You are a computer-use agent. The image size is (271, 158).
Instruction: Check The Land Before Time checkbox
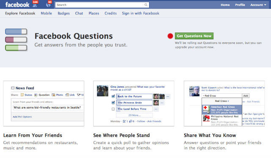point(113,109)
